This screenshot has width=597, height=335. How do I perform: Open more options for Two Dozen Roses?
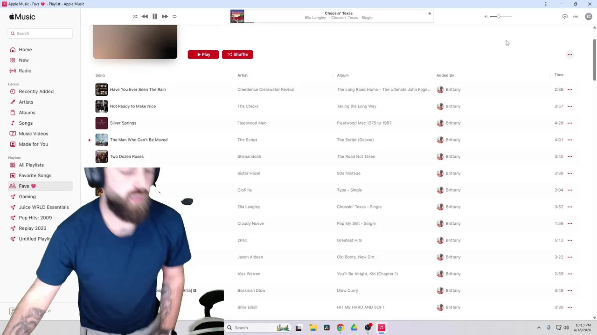point(570,156)
